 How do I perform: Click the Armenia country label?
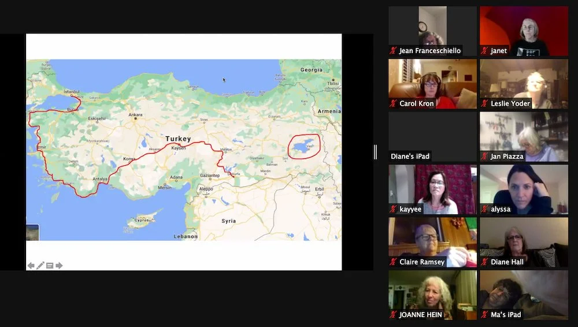329,111
